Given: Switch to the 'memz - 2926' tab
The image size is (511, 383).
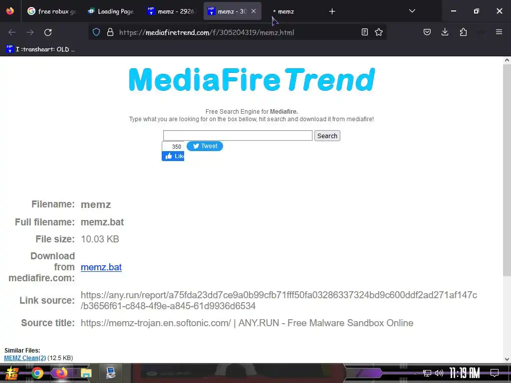Looking at the screenshot, I should point(172,11).
